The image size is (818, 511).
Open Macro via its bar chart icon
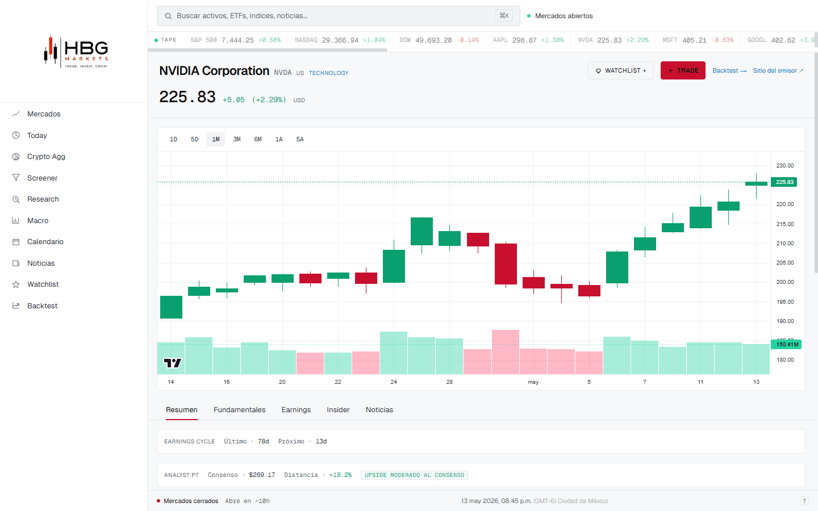click(x=16, y=221)
